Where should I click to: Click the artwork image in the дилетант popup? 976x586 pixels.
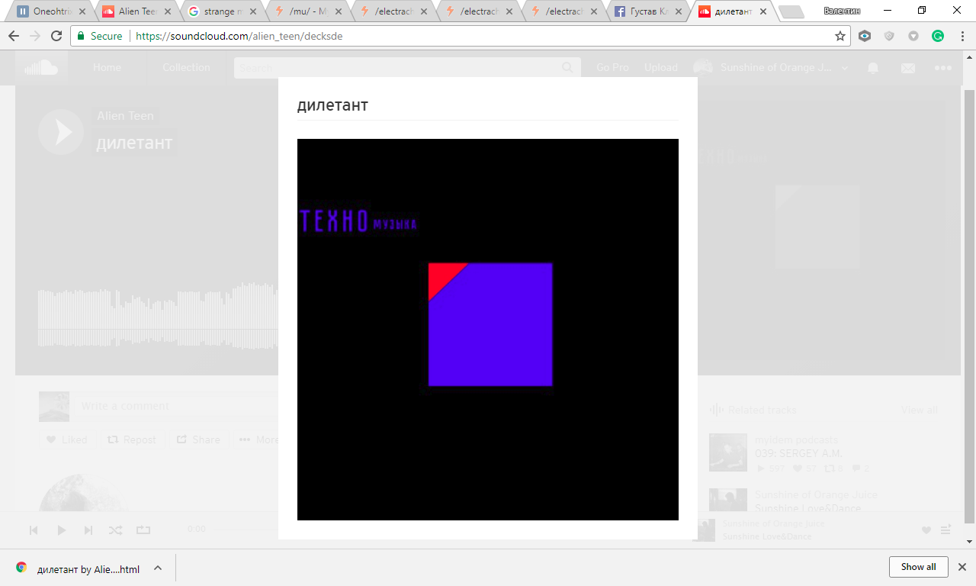[488, 330]
